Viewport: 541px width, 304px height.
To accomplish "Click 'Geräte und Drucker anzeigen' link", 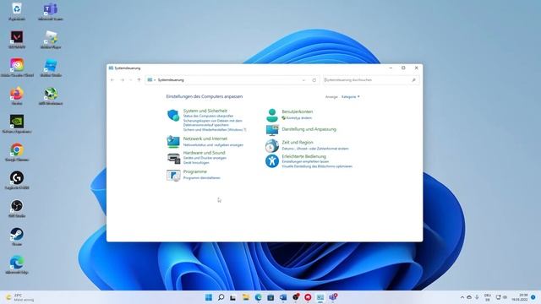I will pyautogui.click(x=205, y=158).
